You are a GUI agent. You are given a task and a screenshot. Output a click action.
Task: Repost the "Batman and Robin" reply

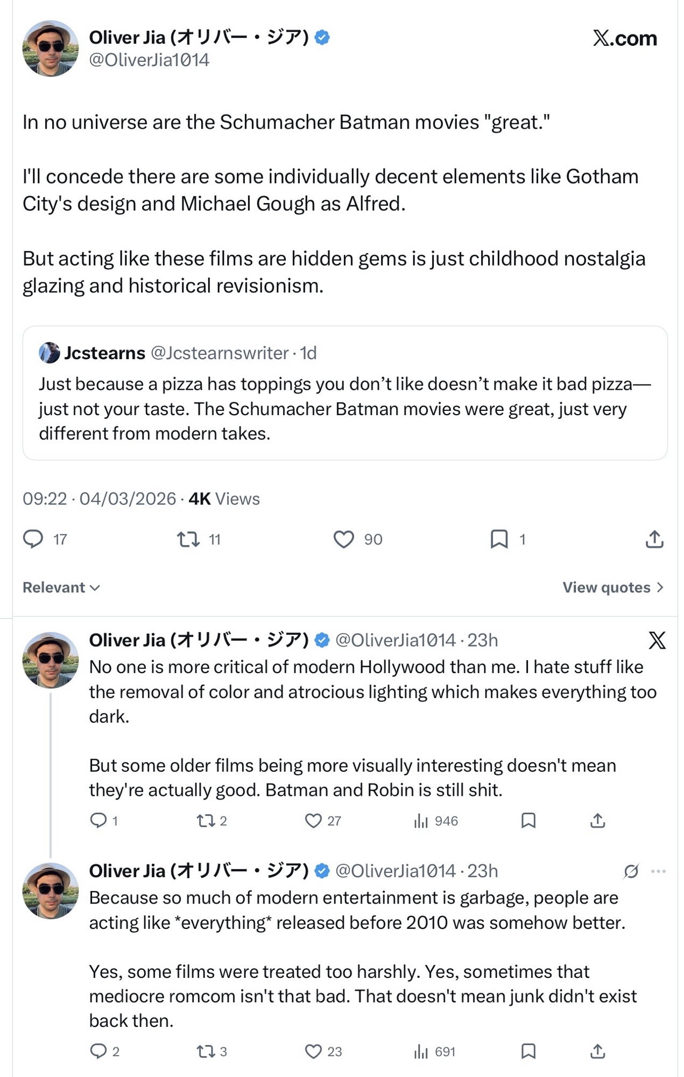point(205,821)
